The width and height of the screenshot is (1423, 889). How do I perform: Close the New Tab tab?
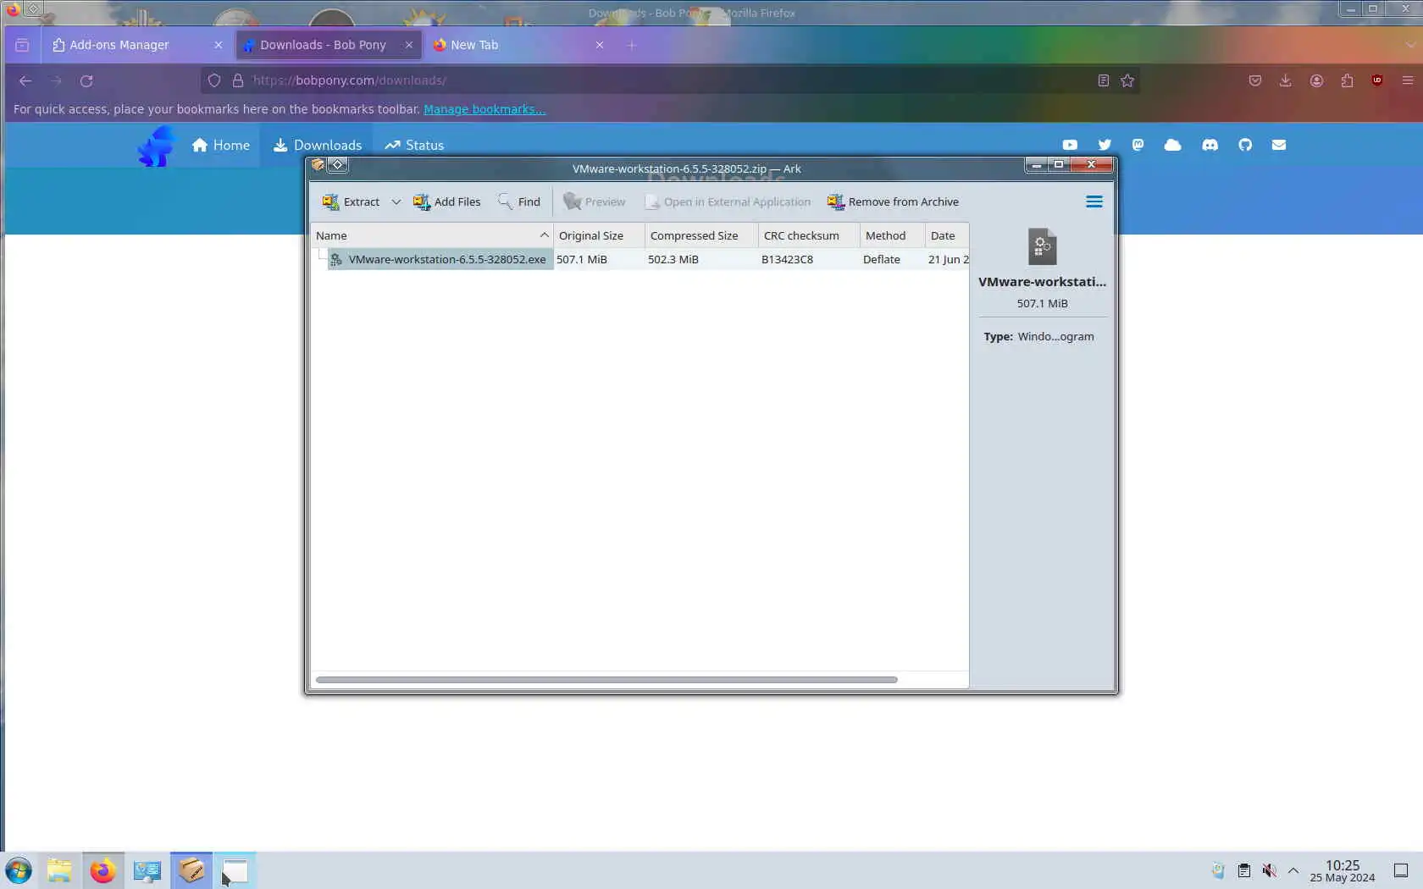pos(600,45)
